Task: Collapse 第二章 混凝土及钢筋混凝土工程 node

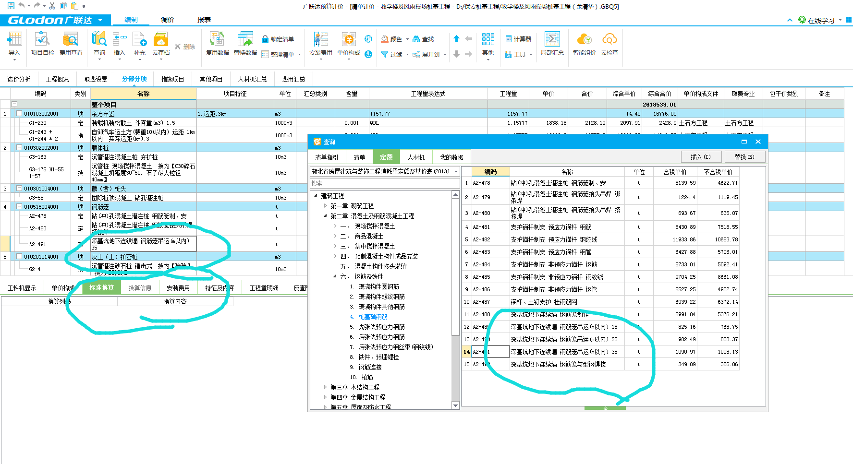Action: [325, 216]
